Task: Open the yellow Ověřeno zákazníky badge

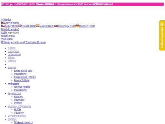Action: 162,35
